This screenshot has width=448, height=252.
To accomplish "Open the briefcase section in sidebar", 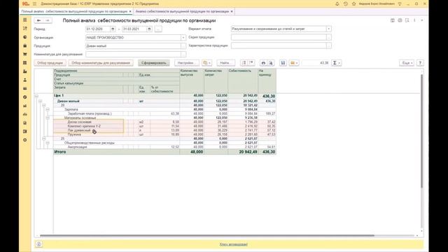I will pyautogui.click(x=25, y=45).
